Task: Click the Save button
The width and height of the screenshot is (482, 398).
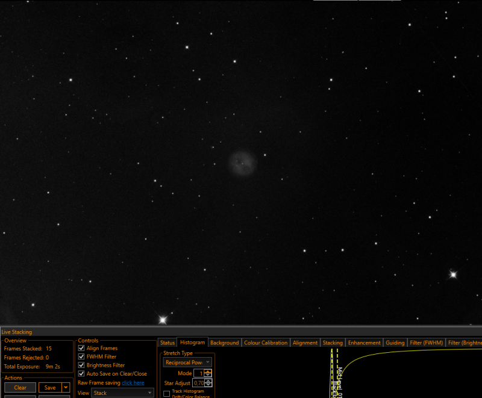Action: click(50, 388)
